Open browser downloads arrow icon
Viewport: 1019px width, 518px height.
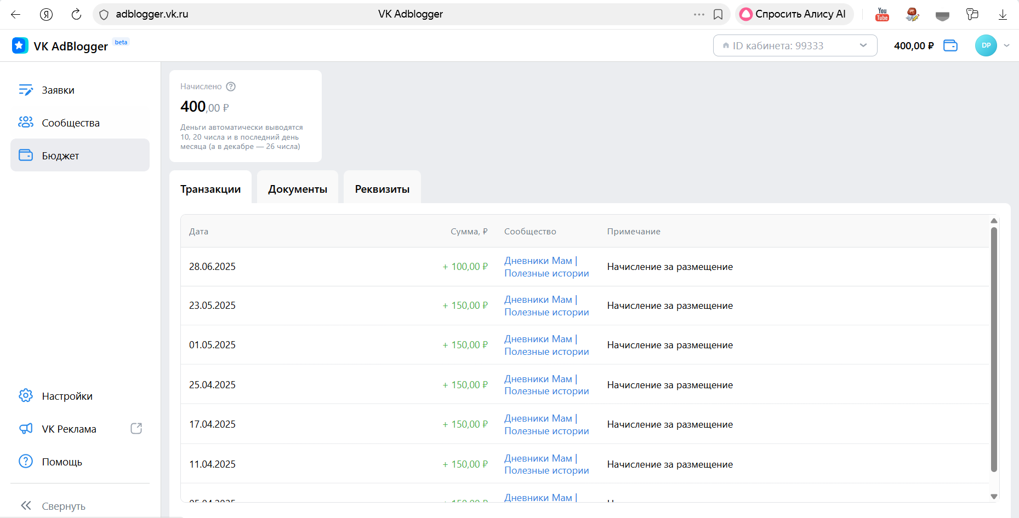click(1003, 14)
